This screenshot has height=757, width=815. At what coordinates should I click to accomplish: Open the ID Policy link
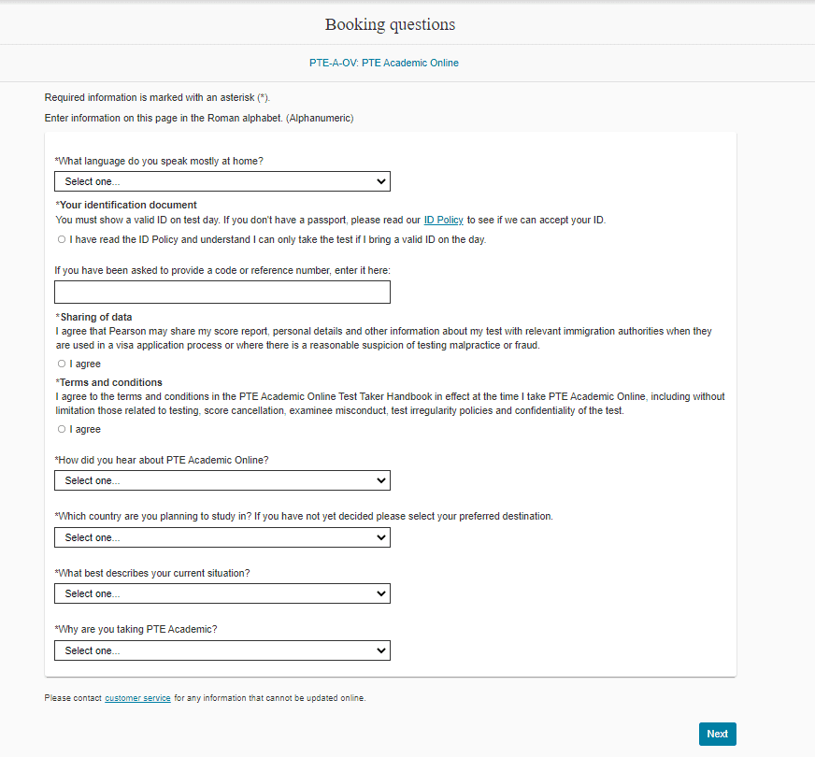[x=443, y=220]
